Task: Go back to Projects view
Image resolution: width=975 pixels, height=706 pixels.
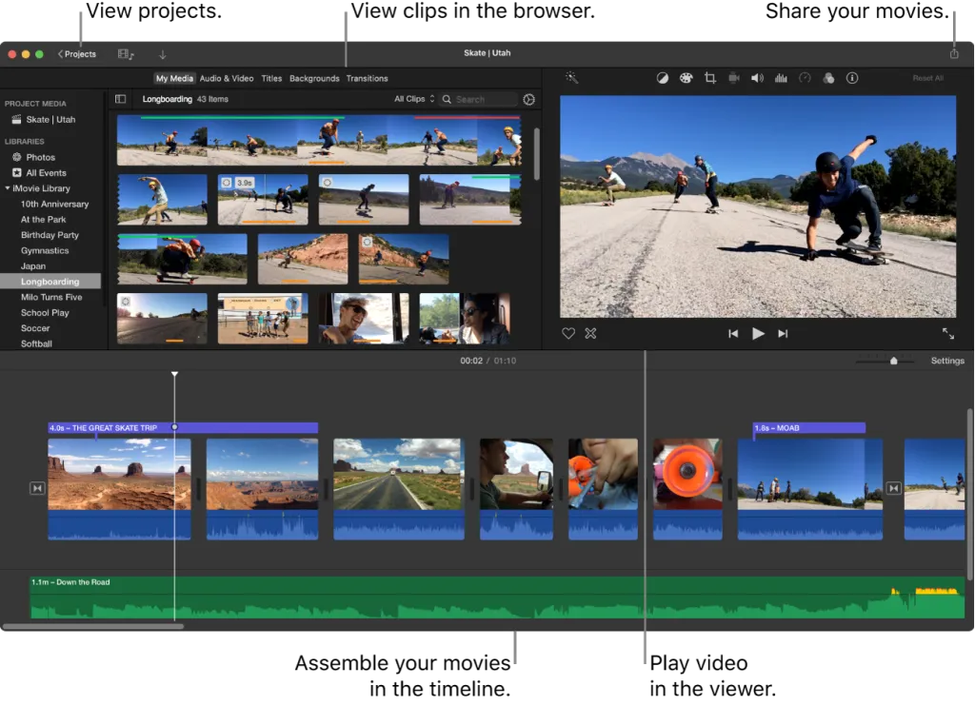Action: (77, 54)
